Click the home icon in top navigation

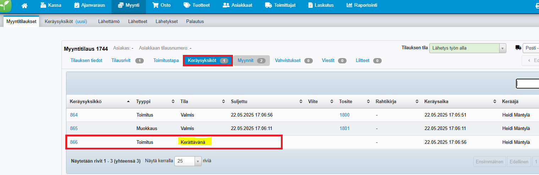click(24, 6)
